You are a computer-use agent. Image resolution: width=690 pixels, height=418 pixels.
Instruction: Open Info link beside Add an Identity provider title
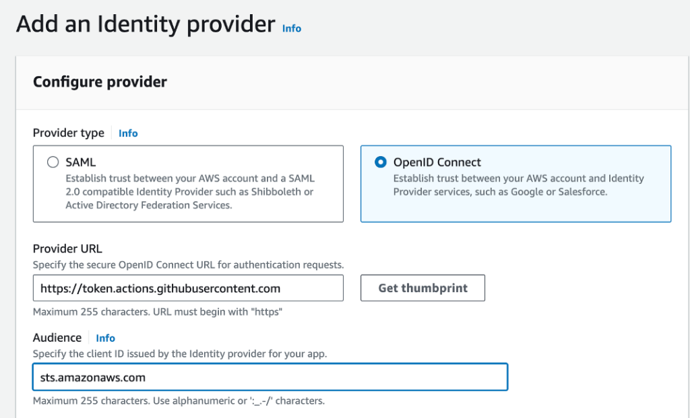click(x=291, y=28)
